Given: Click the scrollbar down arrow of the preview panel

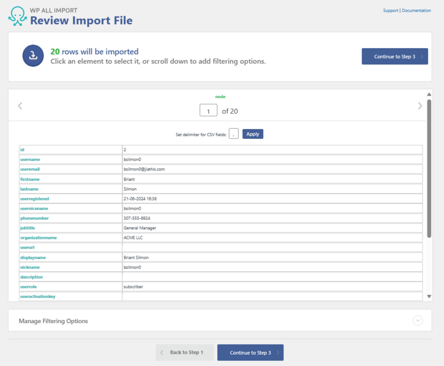Looking at the screenshot, I should [x=429, y=296].
